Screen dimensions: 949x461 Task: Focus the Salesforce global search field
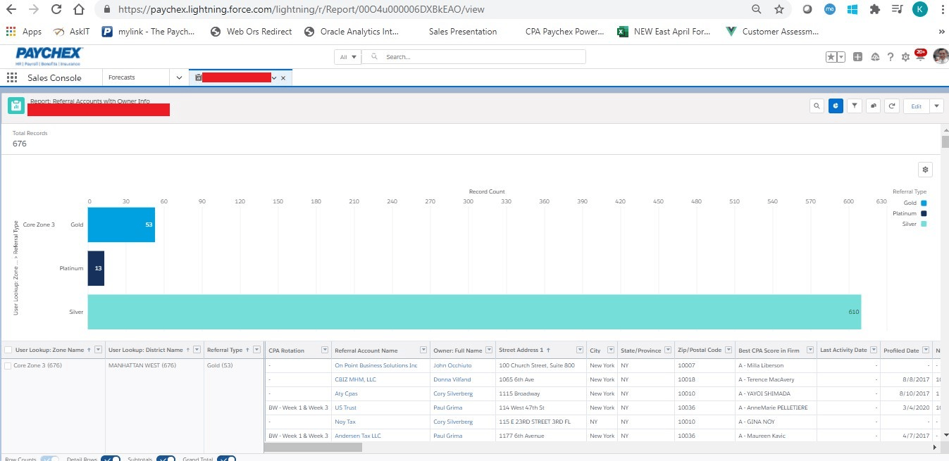tap(473, 56)
